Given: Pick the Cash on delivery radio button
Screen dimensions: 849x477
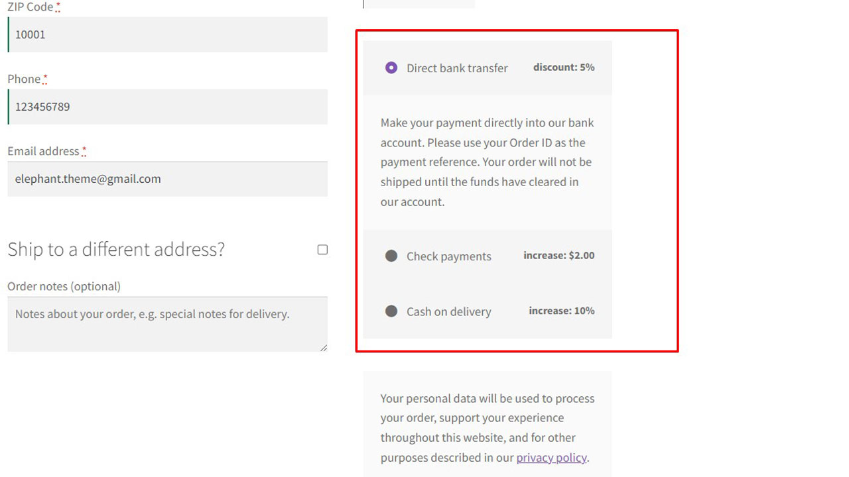Looking at the screenshot, I should (x=391, y=311).
